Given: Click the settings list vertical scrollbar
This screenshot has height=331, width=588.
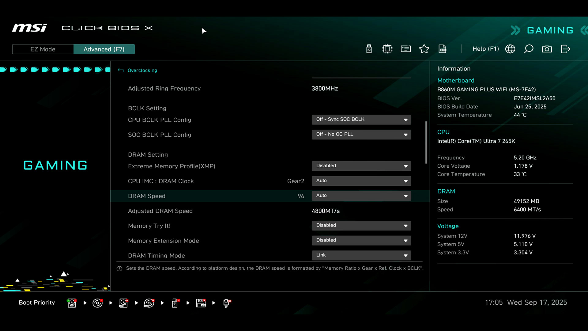Looking at the screenshot, I should [x=426, y=143].
